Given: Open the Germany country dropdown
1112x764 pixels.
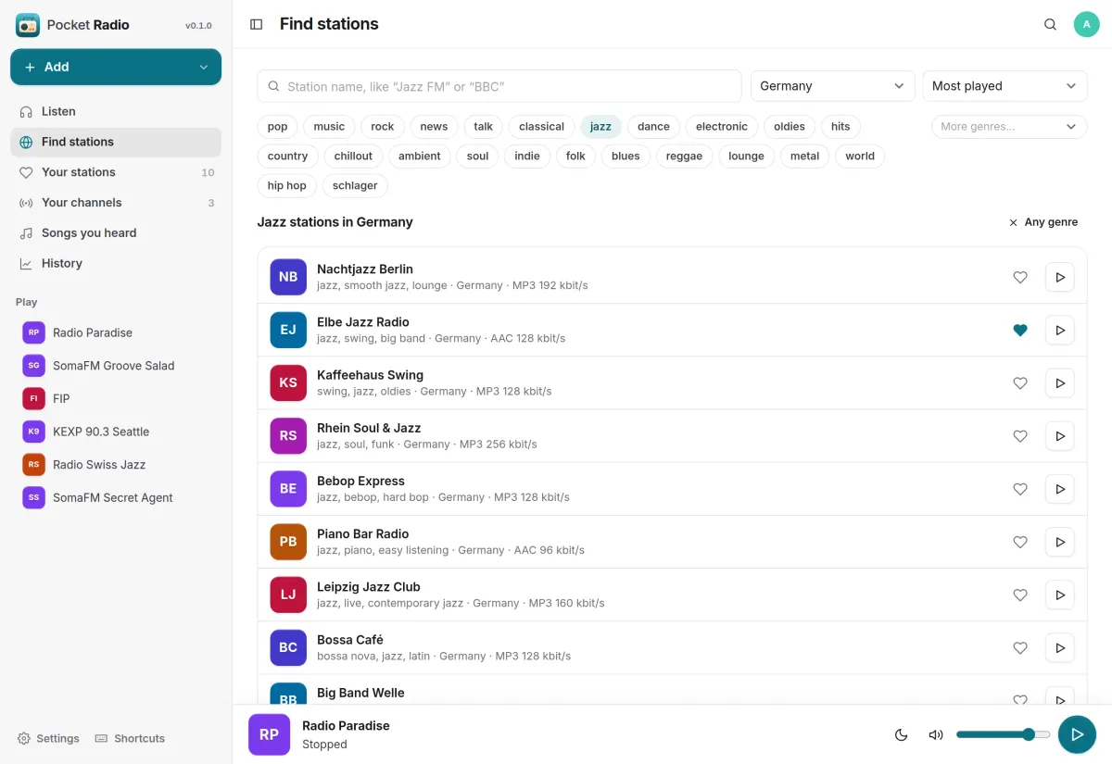Looking at the screenshot, I should click(x=832, y=86).
